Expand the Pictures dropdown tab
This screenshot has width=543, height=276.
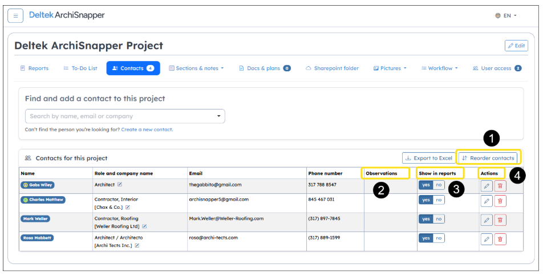pyautogui.click(x=390, y=68)
